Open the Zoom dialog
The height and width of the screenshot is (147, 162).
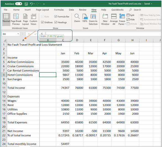pos(77,18)
